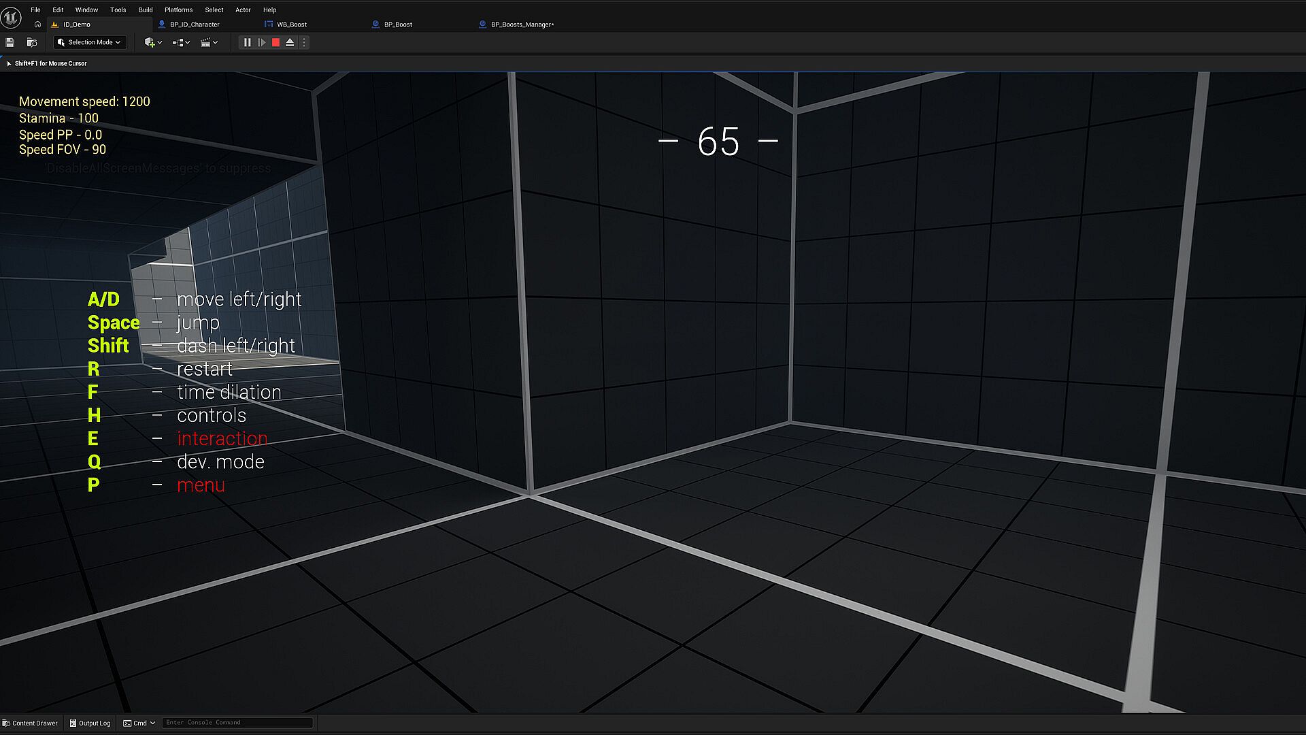Image resolution: width=1306 pixels, height=735 pixels.
Task: Click the 'controls' label next to H
Action: click(212, 415)
